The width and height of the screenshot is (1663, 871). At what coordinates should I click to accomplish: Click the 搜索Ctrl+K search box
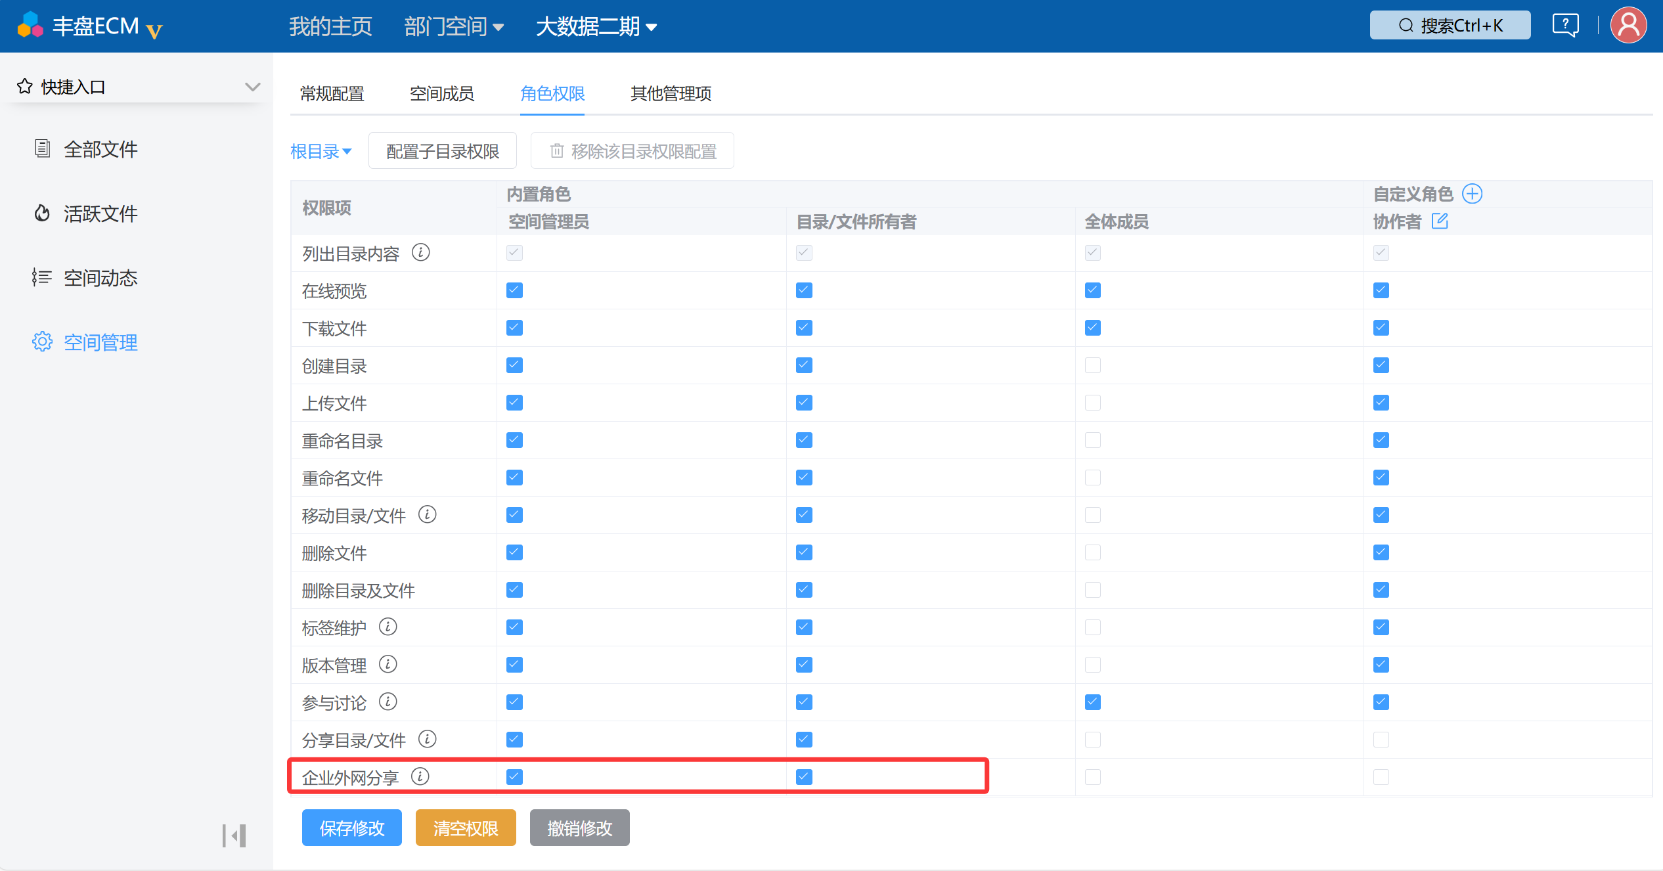pos(1450,26)
